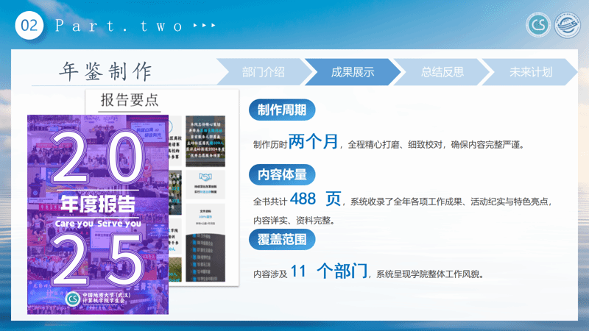Click the 内容体量 label button
The height and width of the screenshot is (331, 589).
pos(283,174)
